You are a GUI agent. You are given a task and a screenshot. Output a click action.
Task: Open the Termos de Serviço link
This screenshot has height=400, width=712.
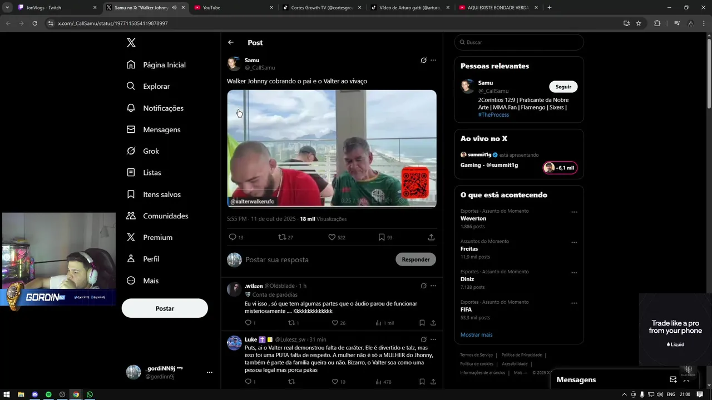pyautogui.click(x=476, y=355)
